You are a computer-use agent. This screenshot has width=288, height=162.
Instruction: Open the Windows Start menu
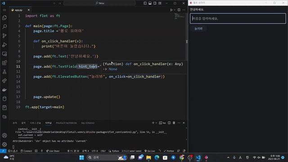[81, 157]
